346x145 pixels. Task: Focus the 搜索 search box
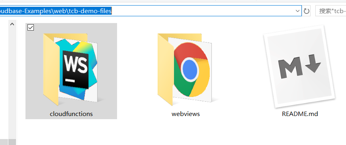330,11
